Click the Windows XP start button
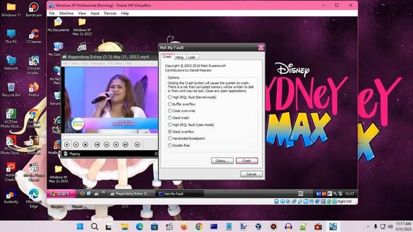The height and width of the screenshot is (232, 413). [61, 193]
